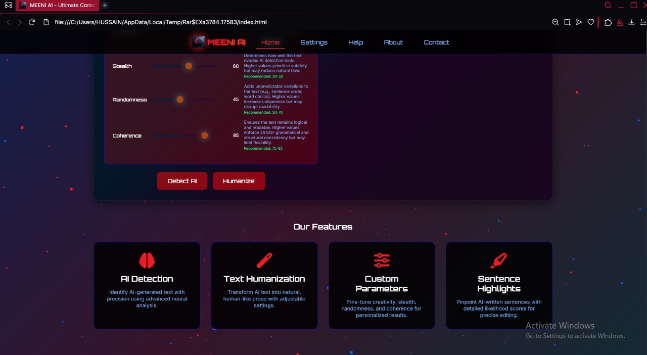Click the heart bookmark icon in the address bar
The width and height of the screenshot is (647, 355).
(x=590, y=22)
